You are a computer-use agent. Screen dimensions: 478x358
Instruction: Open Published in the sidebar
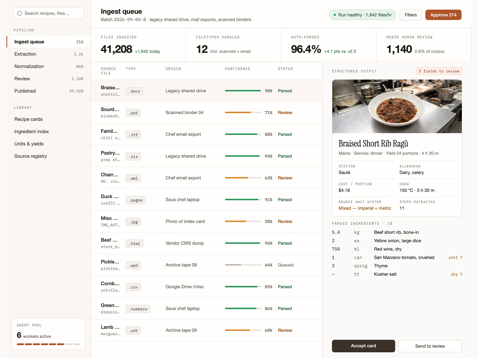click(x=49, y=91)
